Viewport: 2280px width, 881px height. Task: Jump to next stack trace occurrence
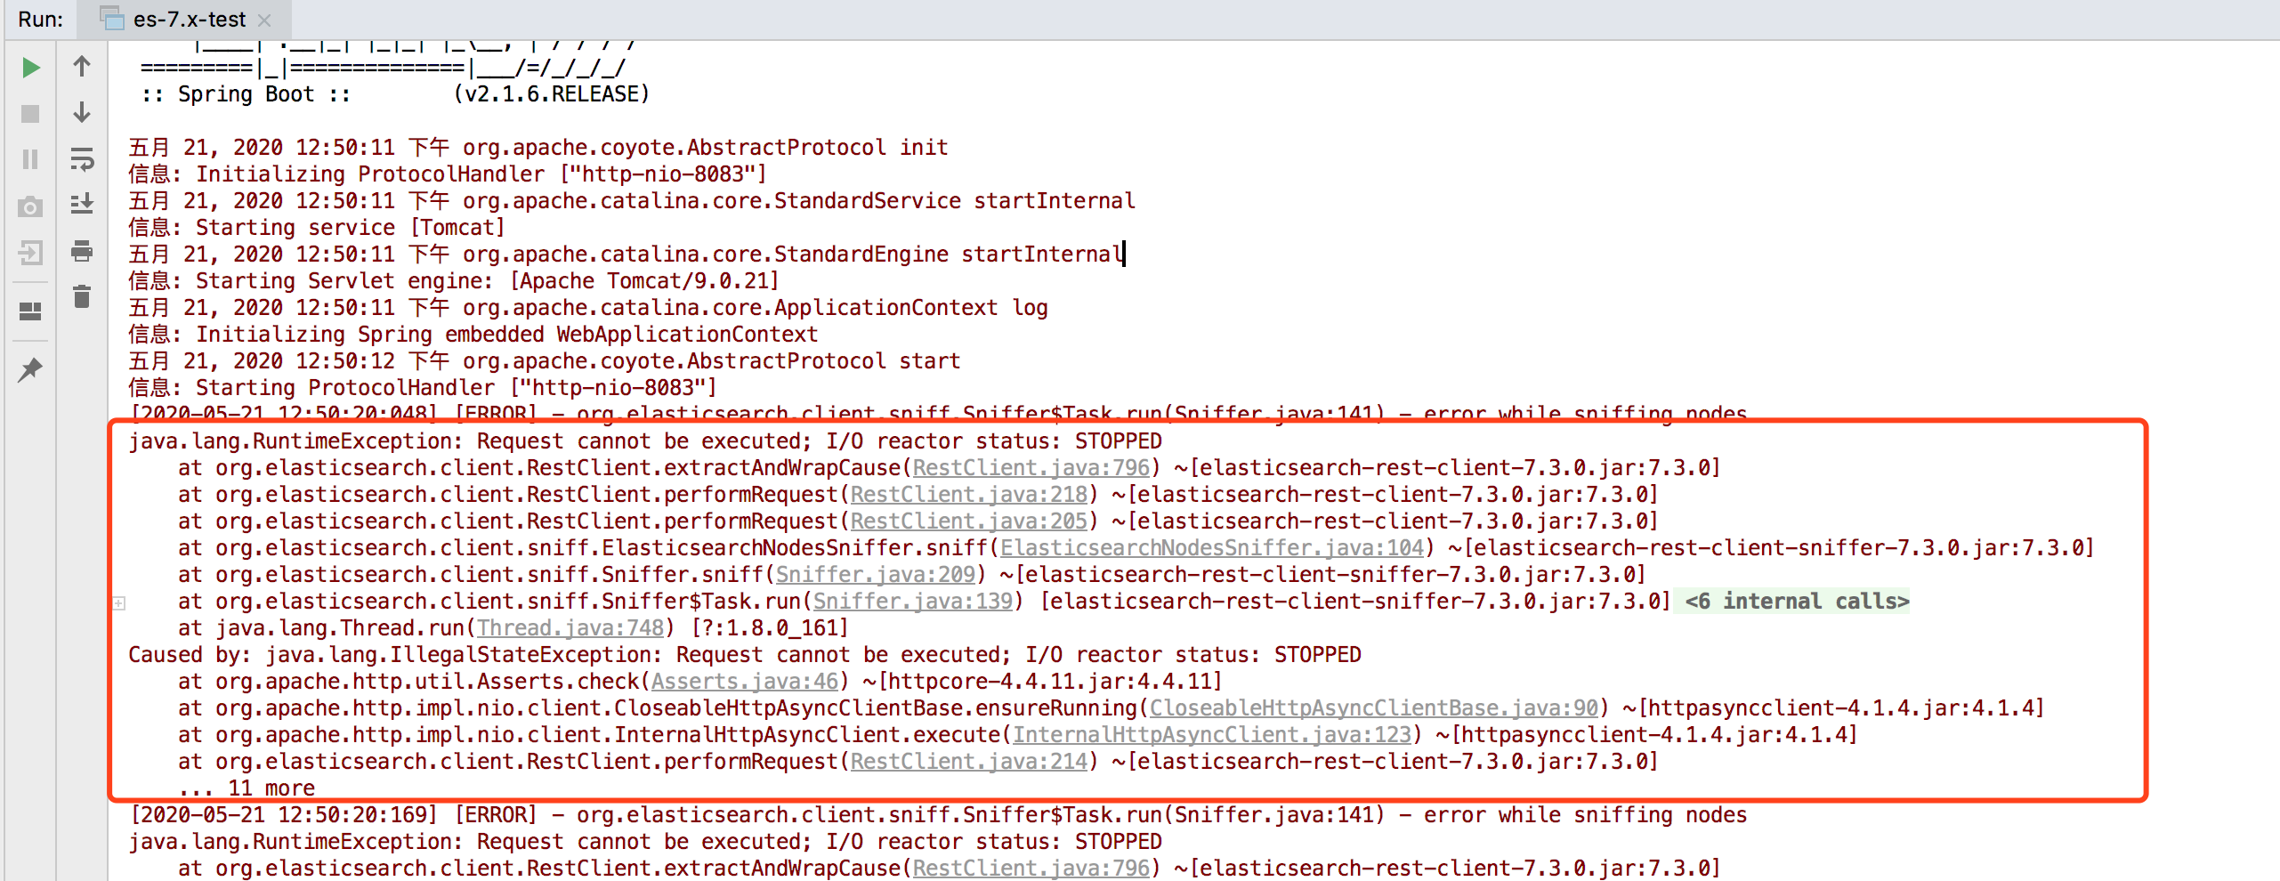pos(82,113)
